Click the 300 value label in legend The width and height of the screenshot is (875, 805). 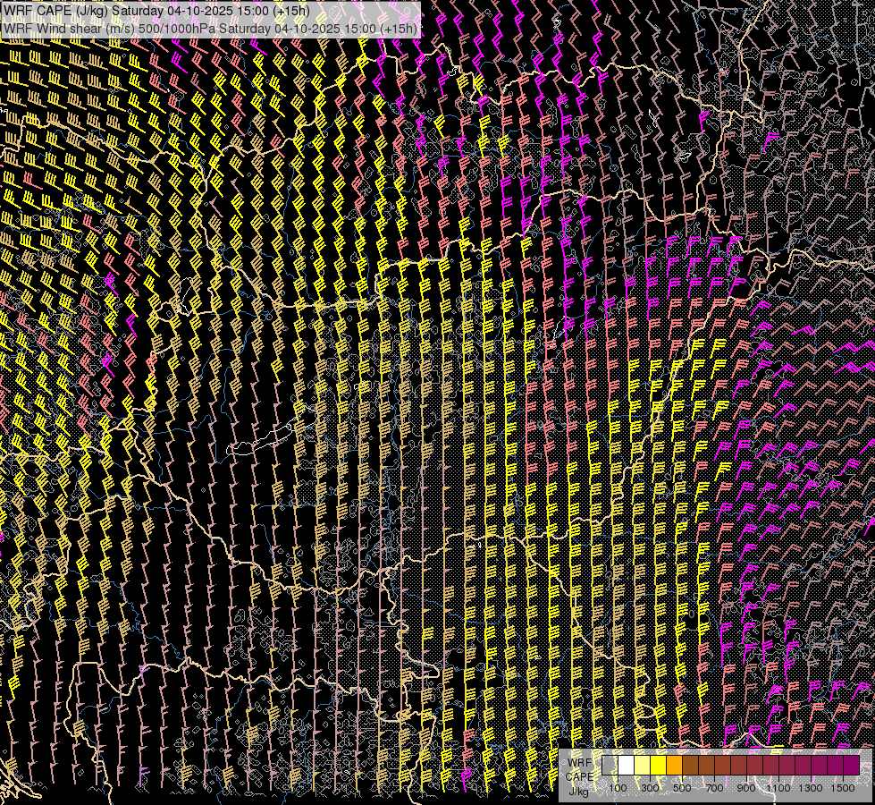[650, 788]
